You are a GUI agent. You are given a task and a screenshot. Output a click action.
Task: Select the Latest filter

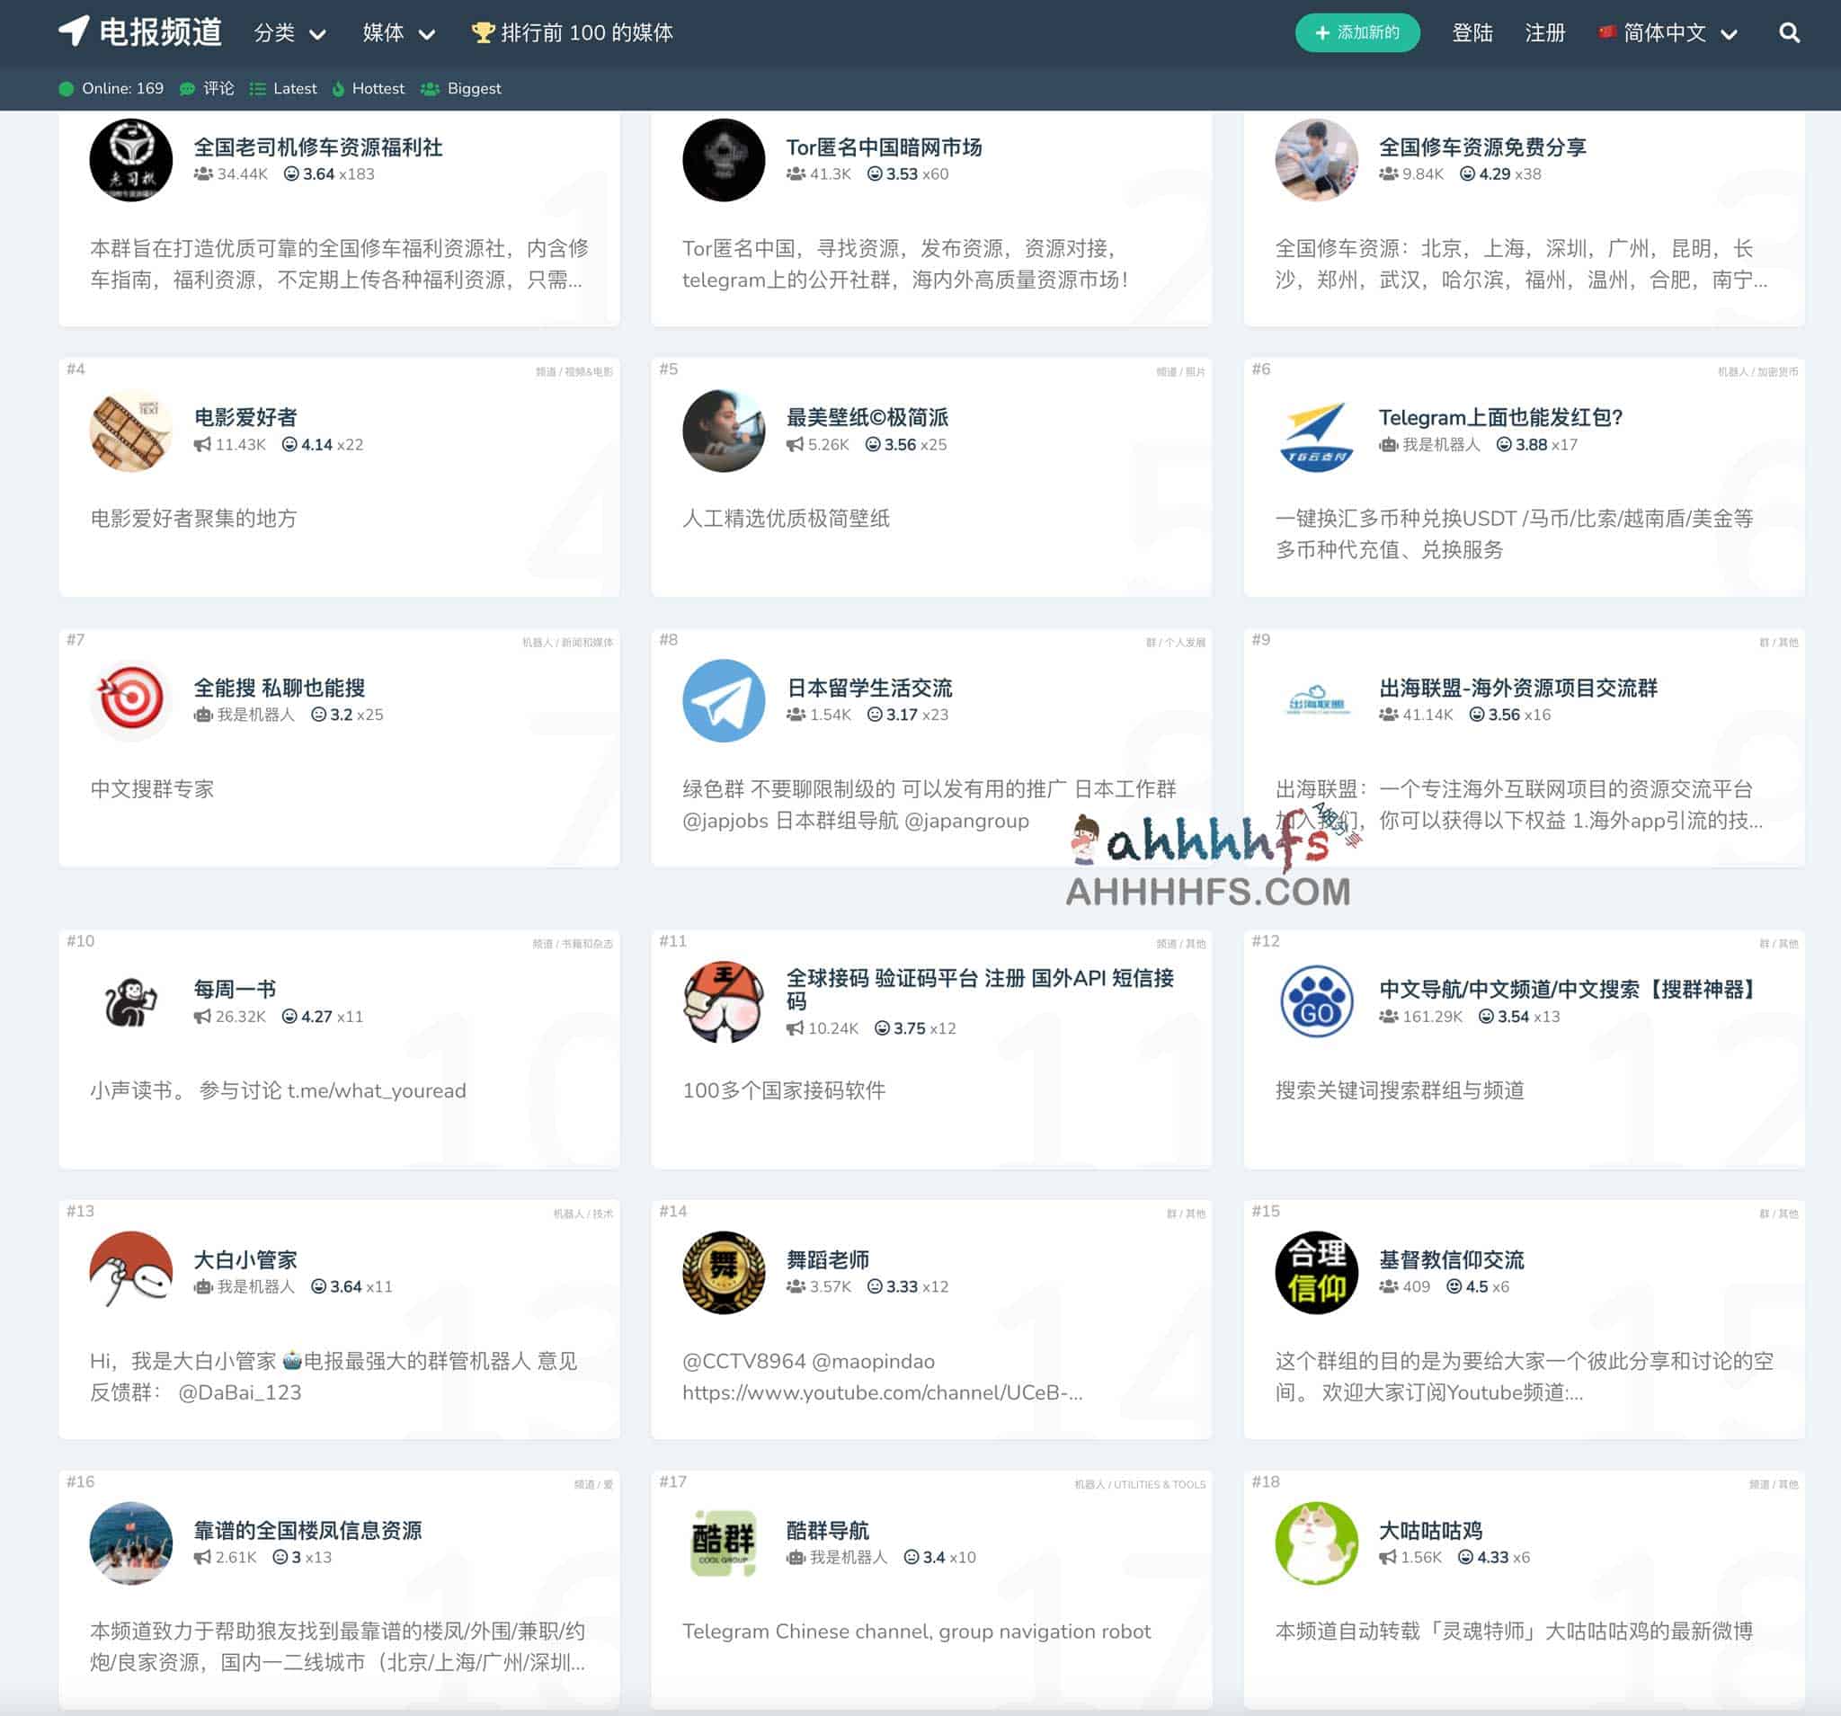coord(296,88)
